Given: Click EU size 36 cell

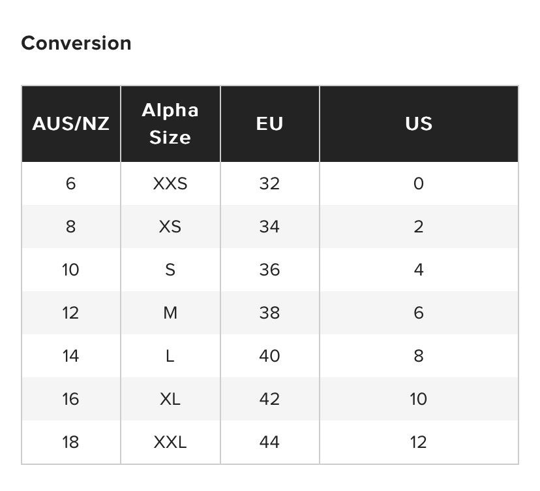Looking at the screenshot, I should (x=269, y=270).
